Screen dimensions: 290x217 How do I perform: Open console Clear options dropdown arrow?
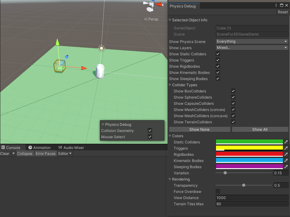[x=13, y=153]
